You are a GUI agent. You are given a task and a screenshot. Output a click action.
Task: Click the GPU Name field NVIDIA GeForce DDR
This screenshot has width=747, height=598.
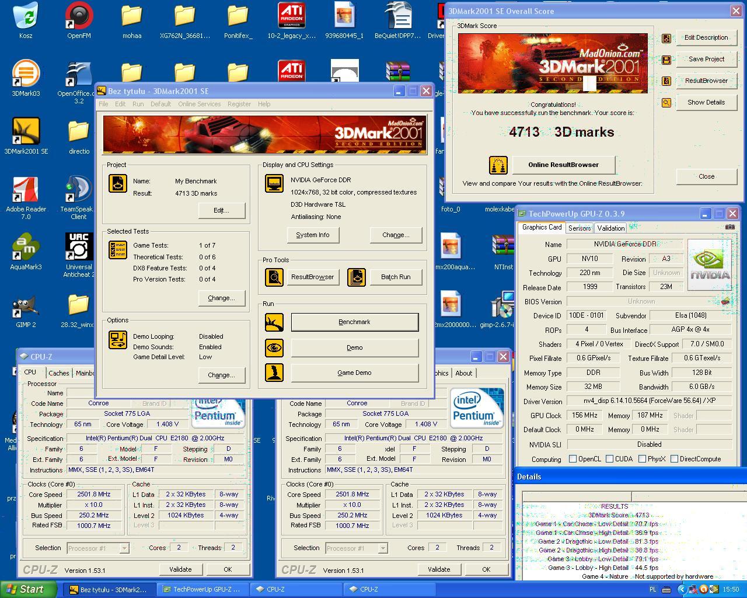click(624, 244)
